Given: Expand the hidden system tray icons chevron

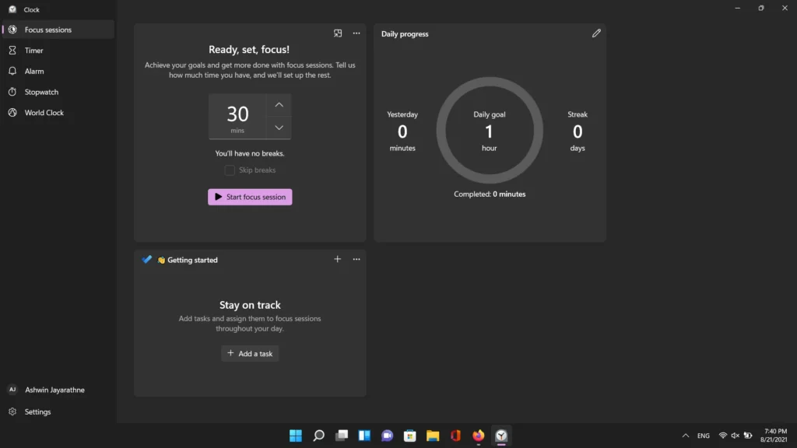Looking at the screenshot, I should click(x=685, y=436).
